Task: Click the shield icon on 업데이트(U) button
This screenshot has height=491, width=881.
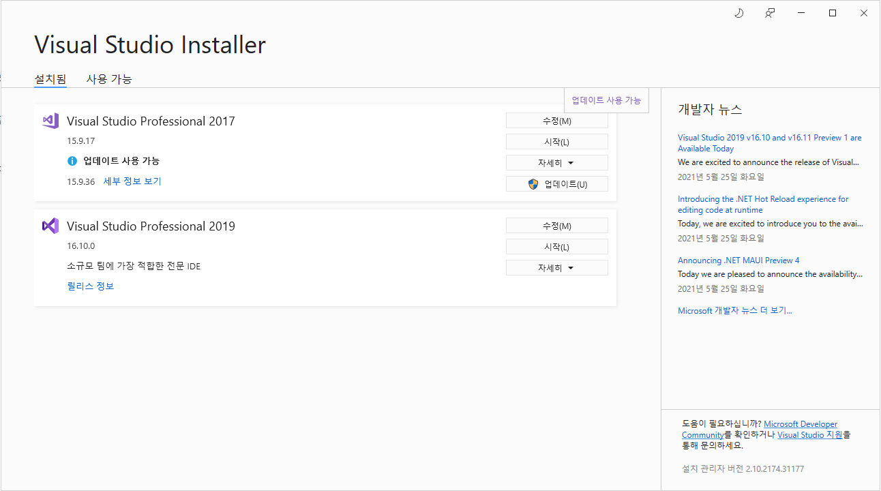Action: pos(533,184)
